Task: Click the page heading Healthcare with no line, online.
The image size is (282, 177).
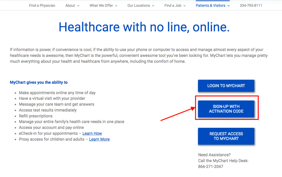Action: tap(144, 27)
